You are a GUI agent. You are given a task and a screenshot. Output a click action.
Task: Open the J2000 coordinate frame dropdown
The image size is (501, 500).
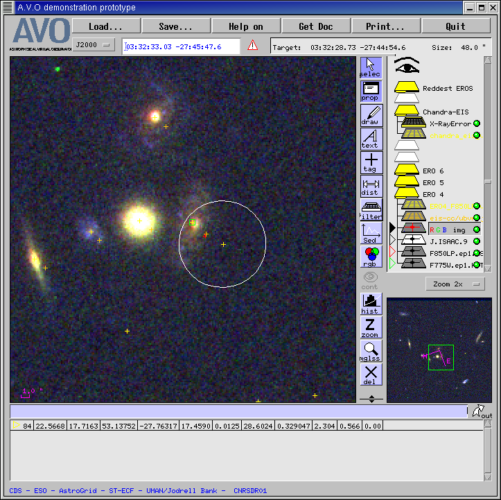[94, 45]
